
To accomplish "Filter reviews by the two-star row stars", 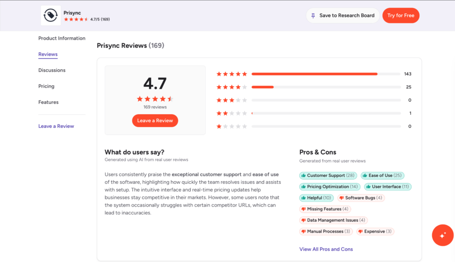I will (231, 113).
